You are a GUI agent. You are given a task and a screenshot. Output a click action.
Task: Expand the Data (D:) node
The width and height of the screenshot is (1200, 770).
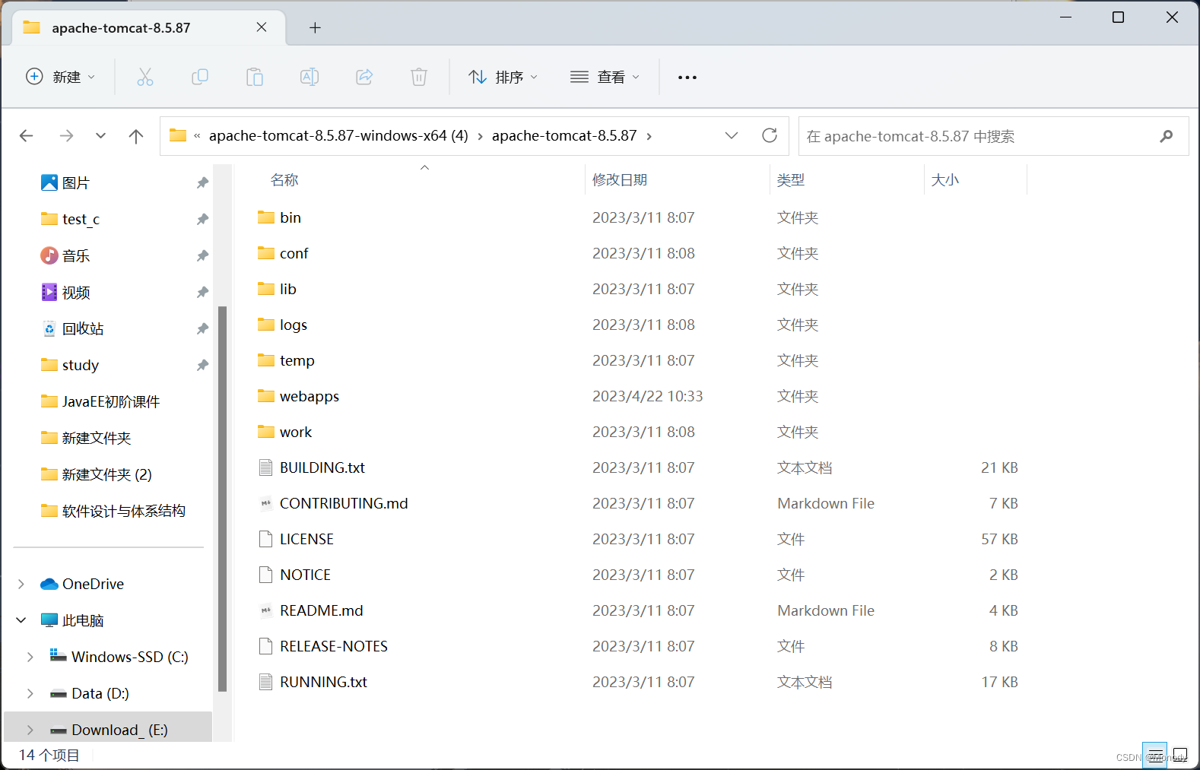coord(30,693)
